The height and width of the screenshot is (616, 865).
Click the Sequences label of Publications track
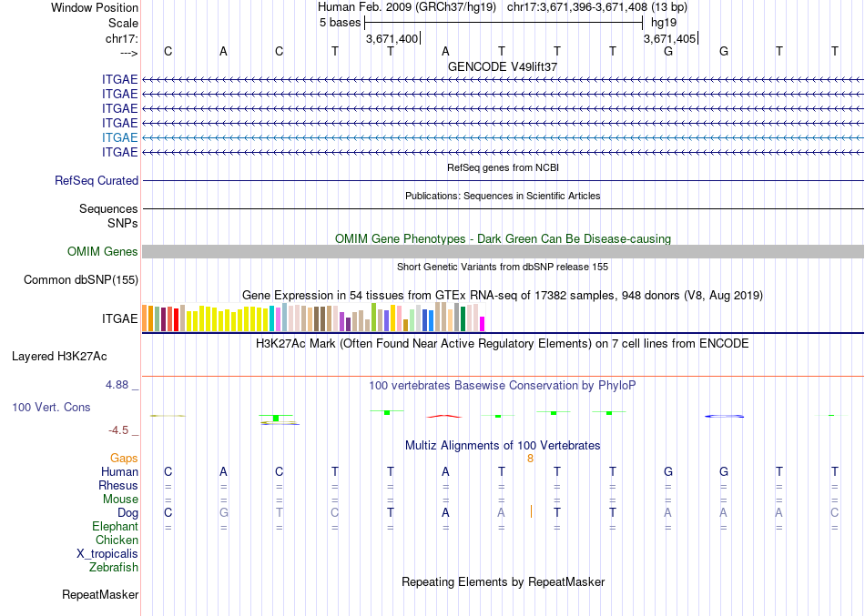pos(108,208)
